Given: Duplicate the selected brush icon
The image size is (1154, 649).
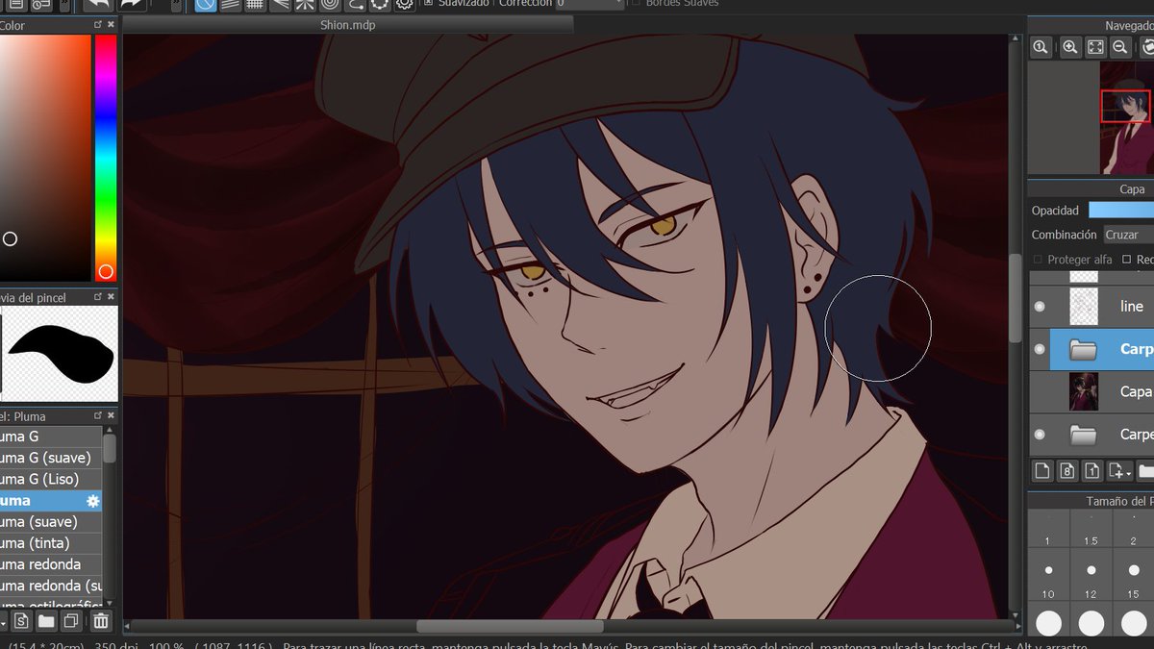Looking at the screenshot, I should 71,620.
